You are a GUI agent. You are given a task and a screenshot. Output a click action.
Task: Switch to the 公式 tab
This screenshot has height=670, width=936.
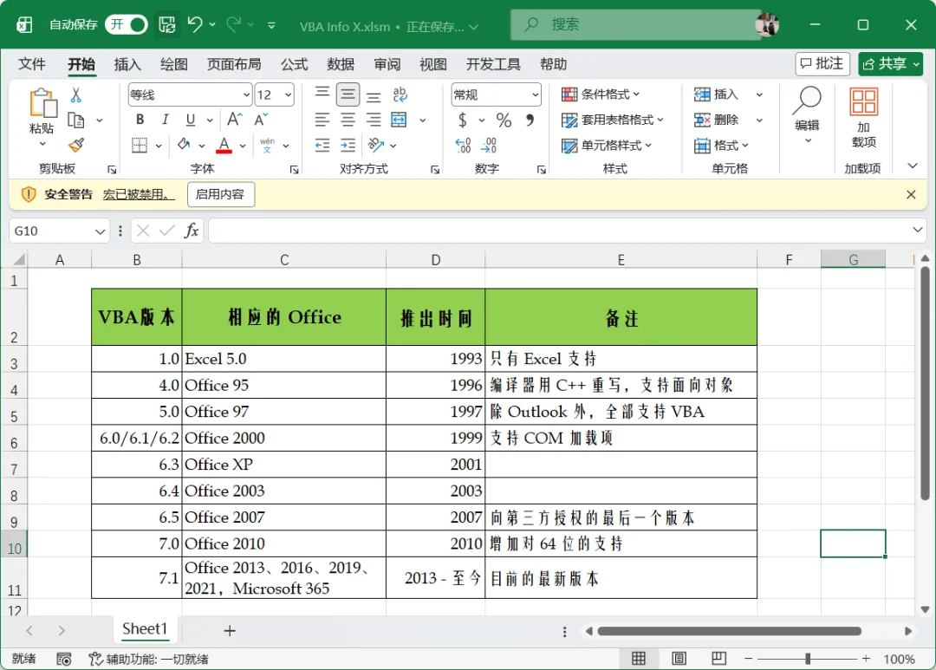(x=295, y=64)
